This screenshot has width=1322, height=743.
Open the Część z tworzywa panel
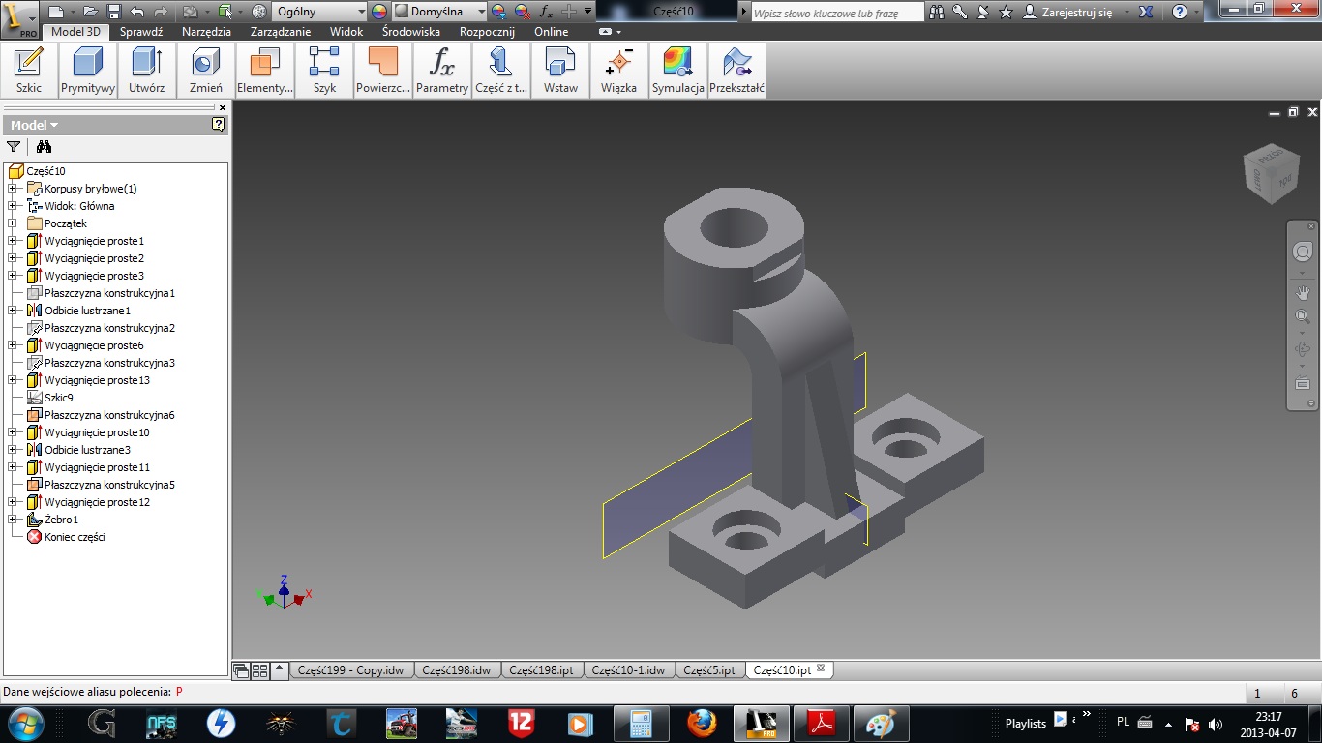pyautogui.click(x=501, y=70)
